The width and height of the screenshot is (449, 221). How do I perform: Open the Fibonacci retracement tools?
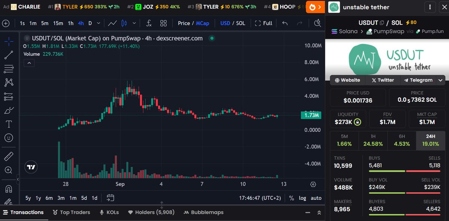(9, 69)
